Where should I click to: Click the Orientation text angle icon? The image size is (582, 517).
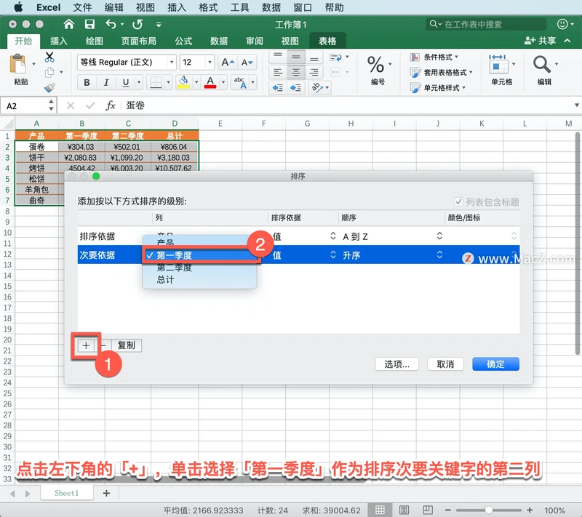317,88
